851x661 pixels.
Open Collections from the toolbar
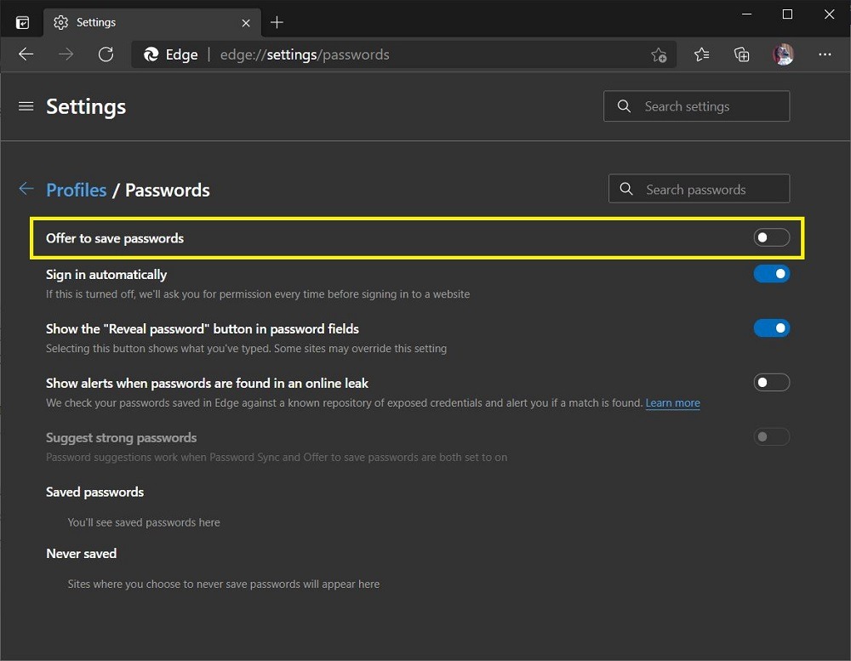click(x=741, y=54)
